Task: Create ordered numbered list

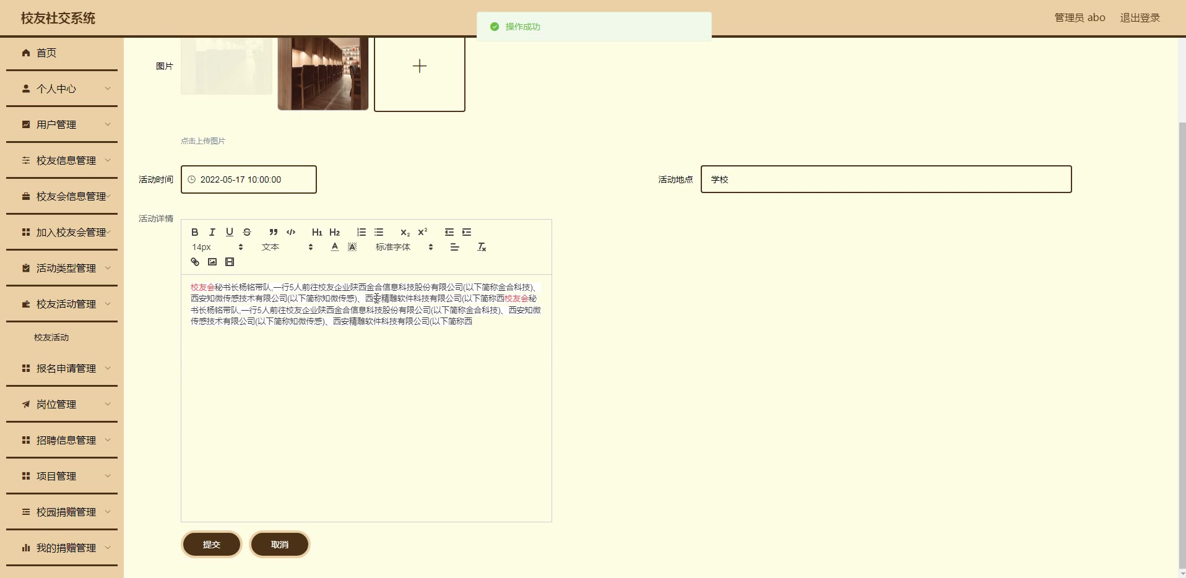Action: (x=361, y=232)
